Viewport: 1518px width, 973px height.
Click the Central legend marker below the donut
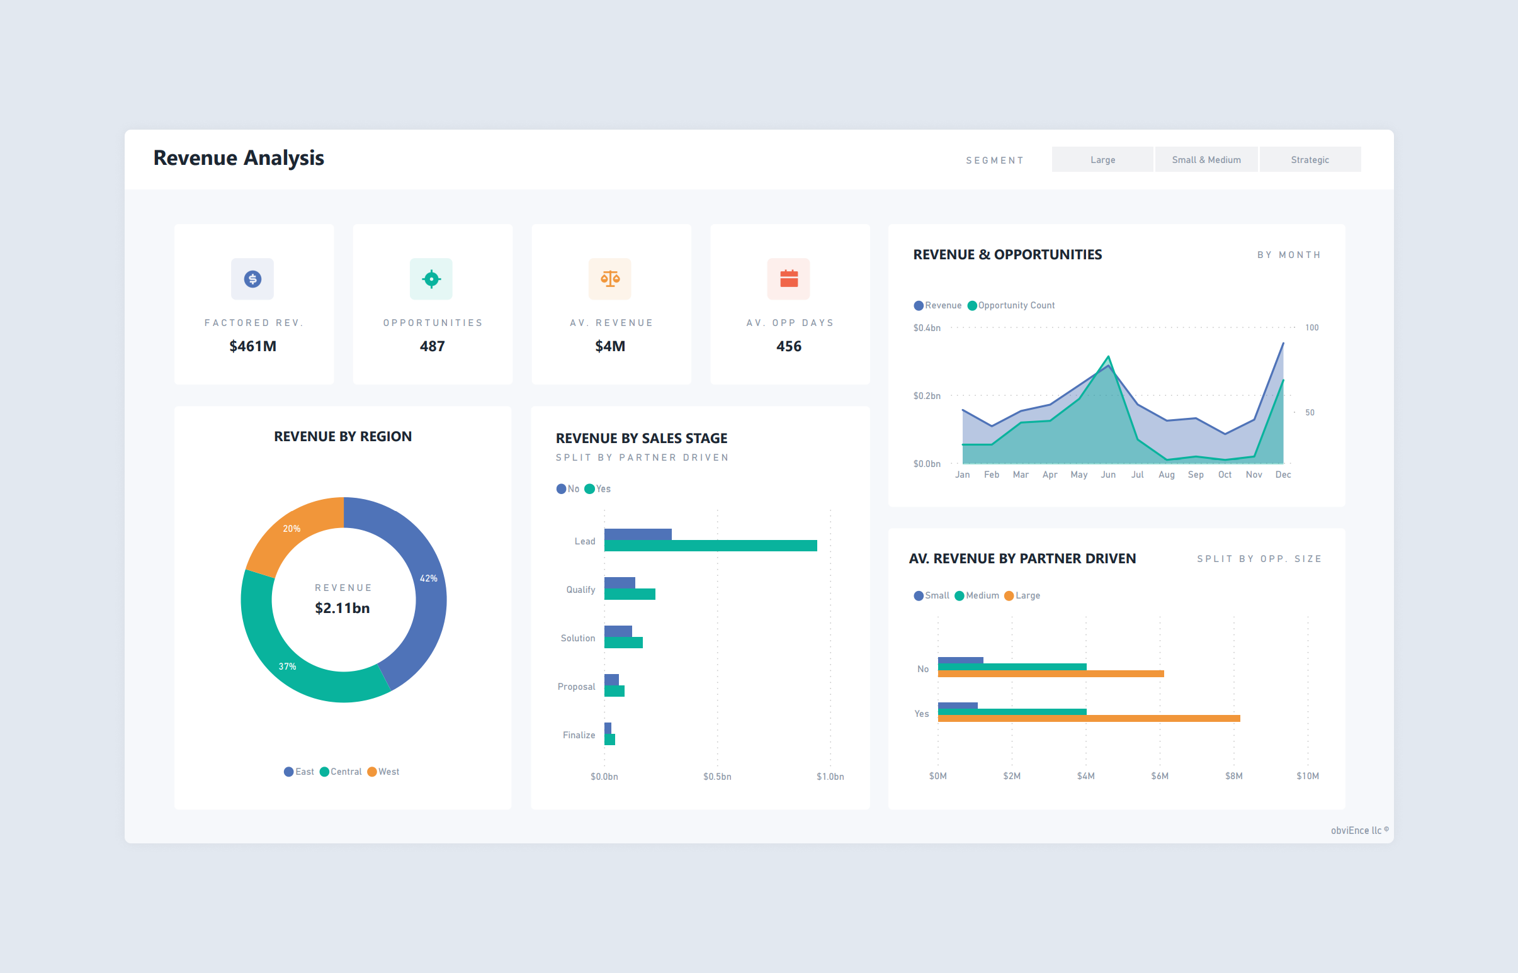(x=324, y=772)
